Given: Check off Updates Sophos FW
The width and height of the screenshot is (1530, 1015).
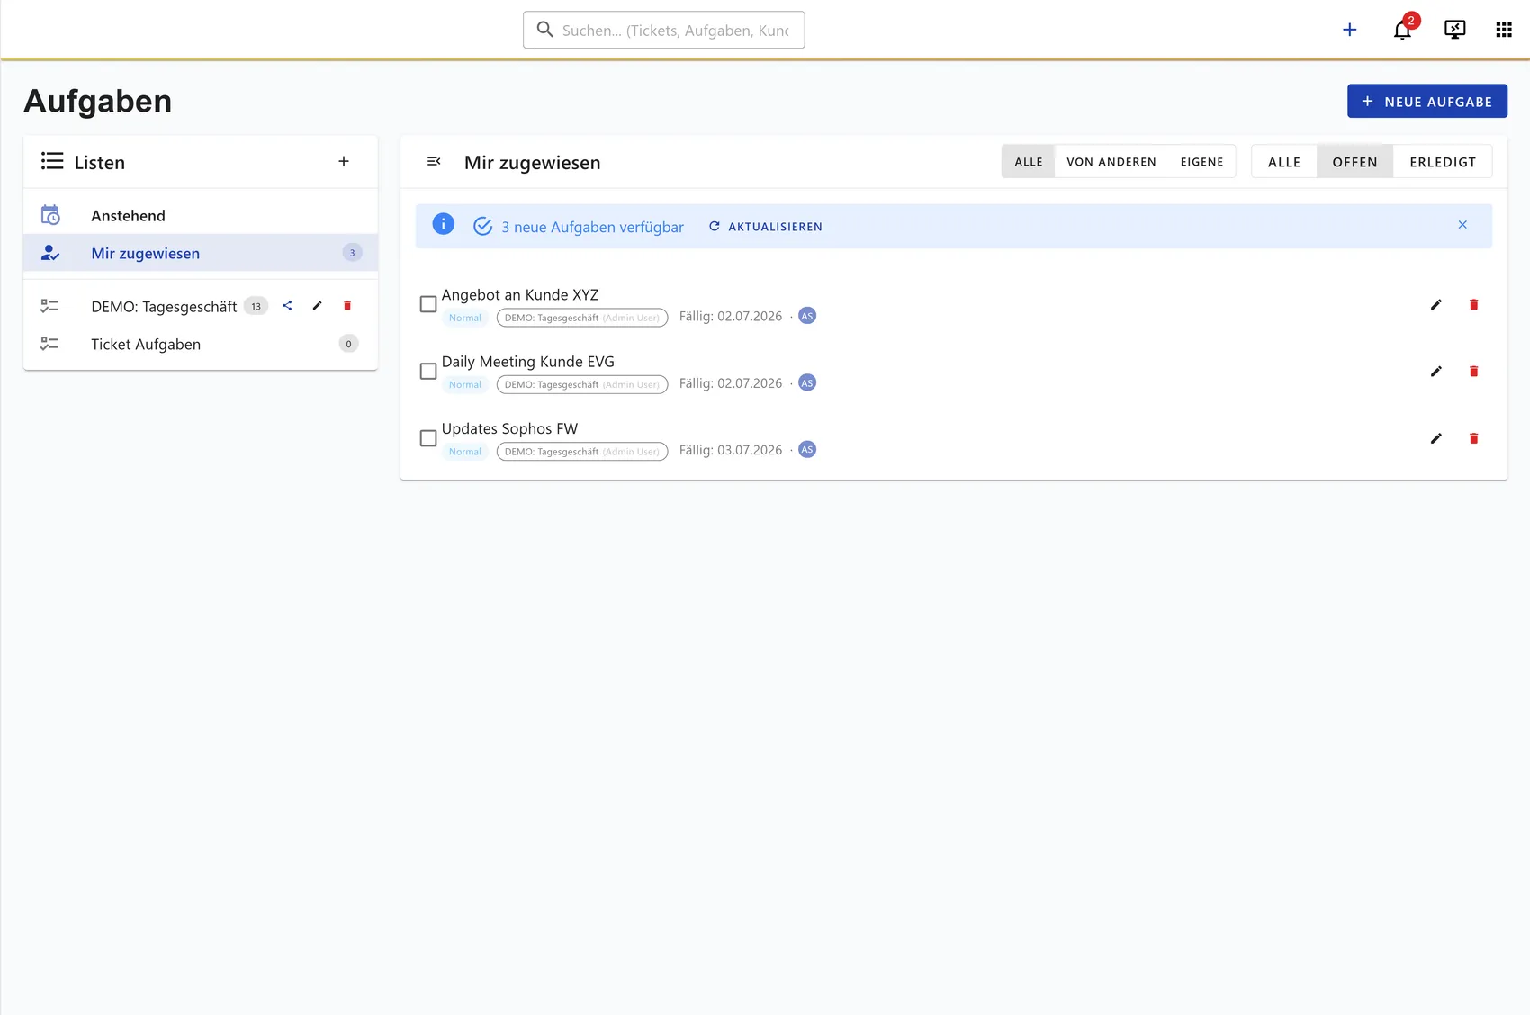Looking at the screenshot, I should pos(428,438).
